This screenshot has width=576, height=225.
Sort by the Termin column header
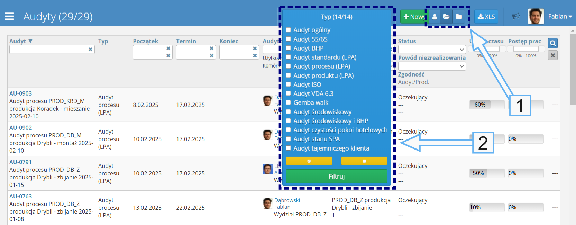186,41
